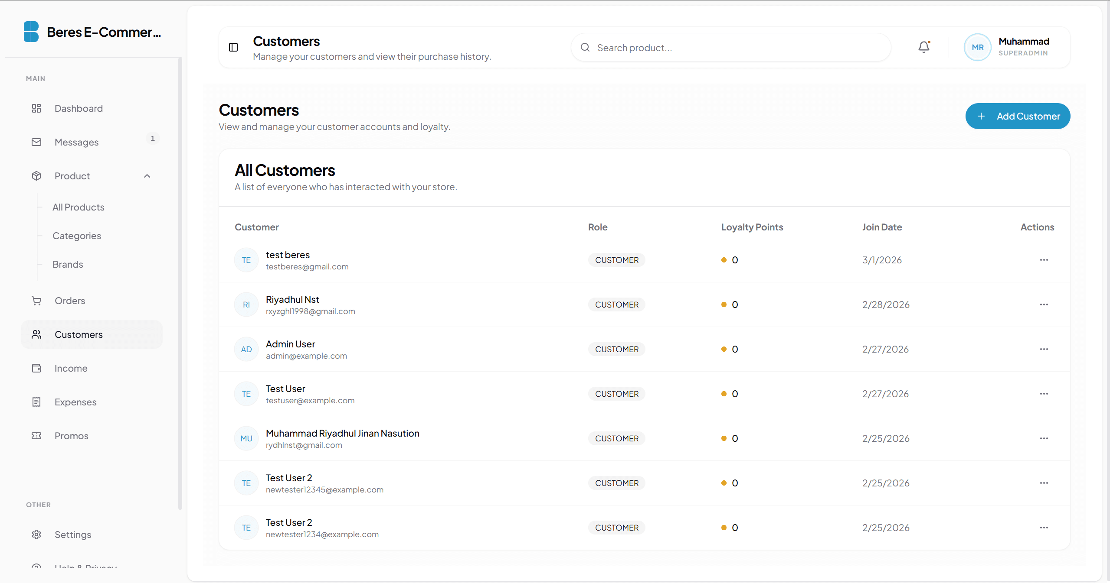This screenshot has width=1110, height=583.
Task: Open All Products submenu item
Action: [x=79, y=207]
